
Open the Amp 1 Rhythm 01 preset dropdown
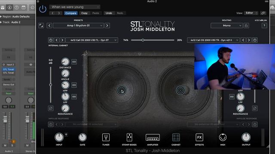click(78, 26)
